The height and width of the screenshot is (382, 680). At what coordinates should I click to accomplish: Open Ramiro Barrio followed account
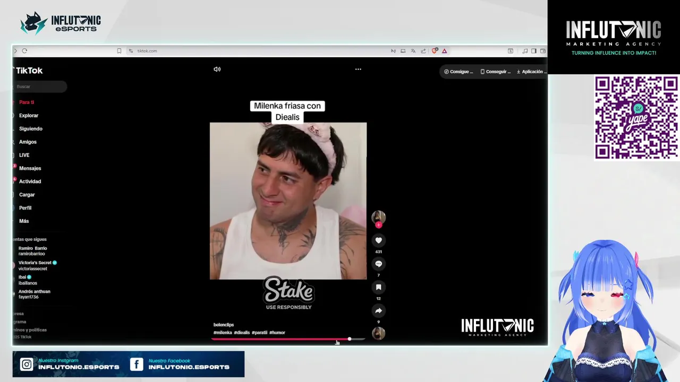32,251
